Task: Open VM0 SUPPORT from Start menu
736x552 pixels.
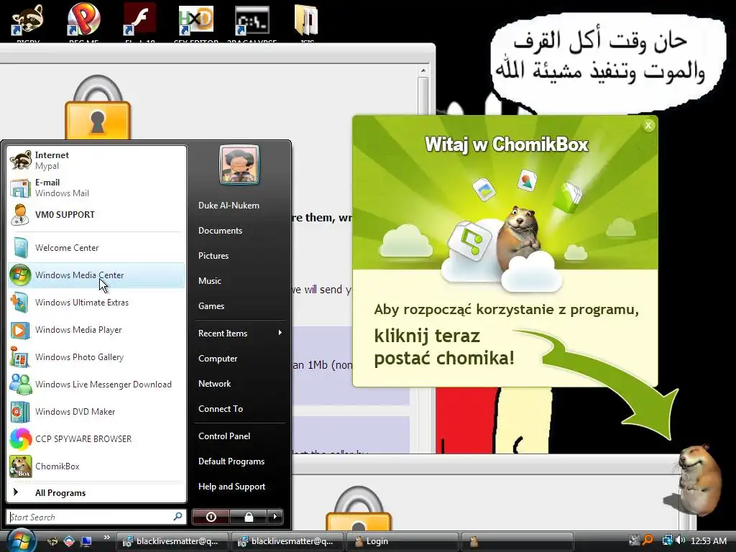Action: [96, 214]
